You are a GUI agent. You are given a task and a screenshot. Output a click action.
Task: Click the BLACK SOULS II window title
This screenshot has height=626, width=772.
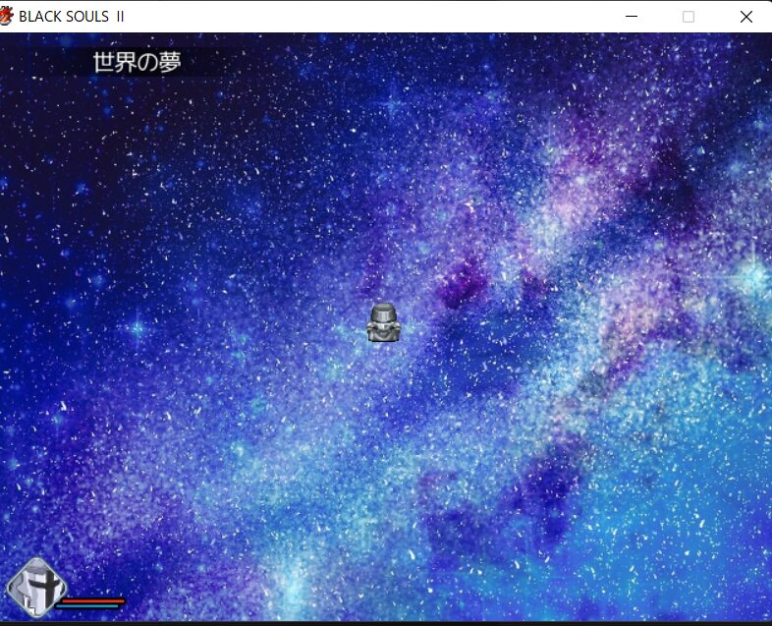(72, 17)
